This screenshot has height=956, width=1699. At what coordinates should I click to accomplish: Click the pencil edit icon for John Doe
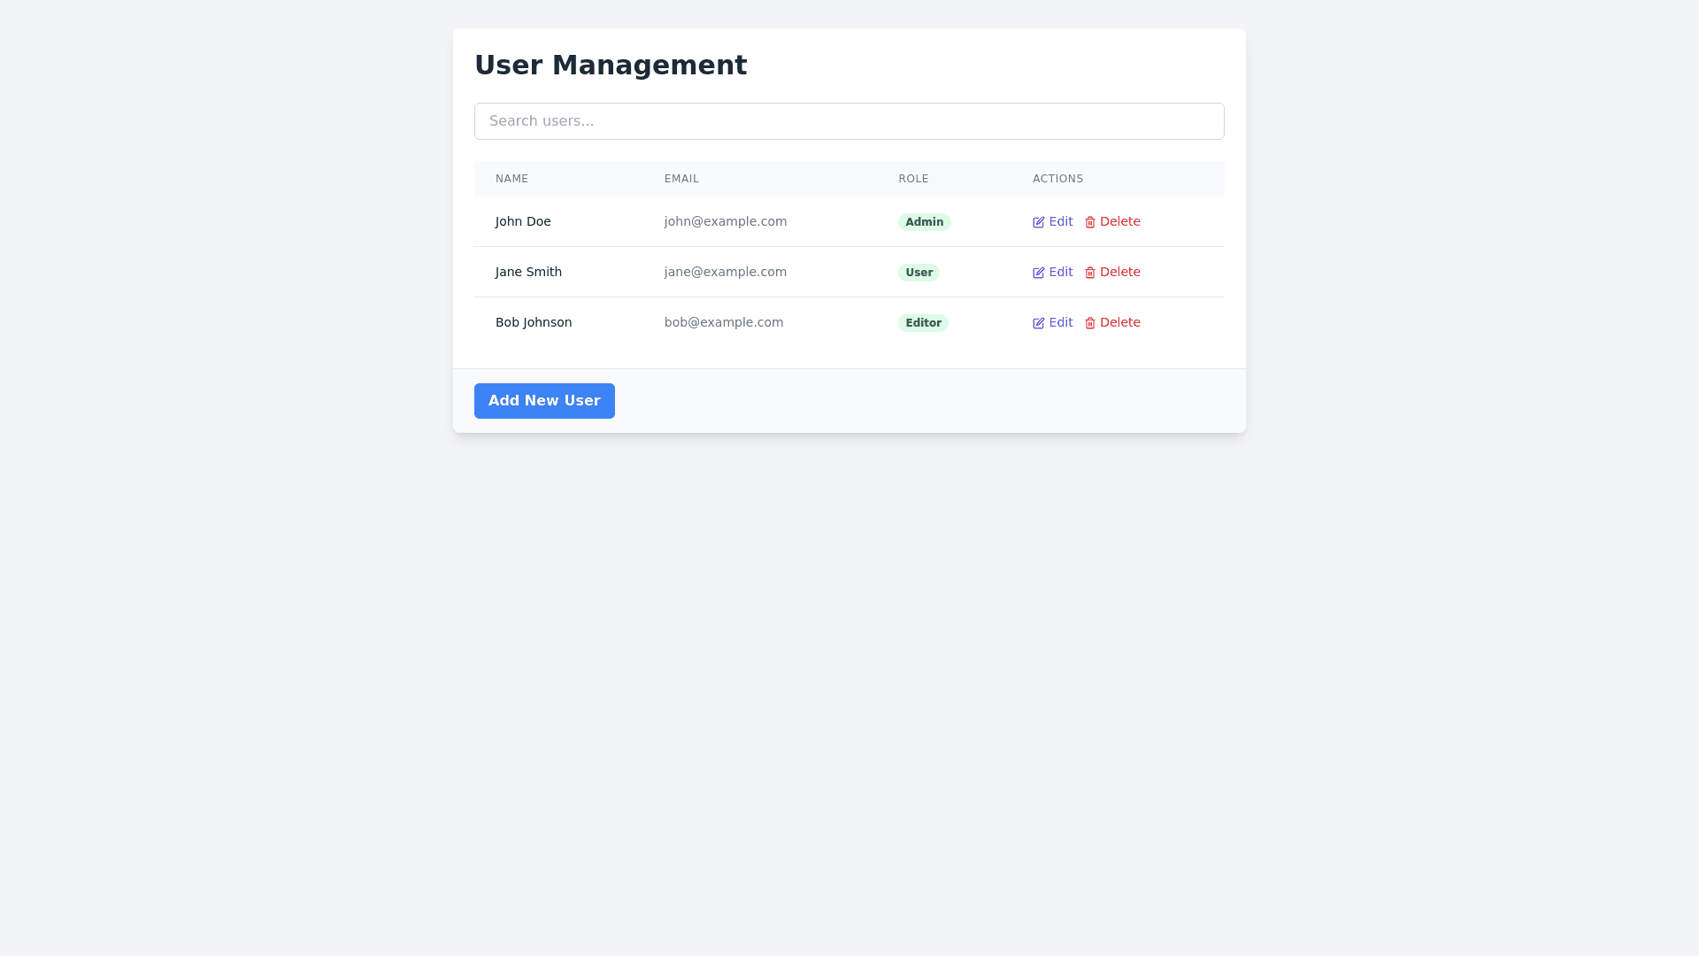click(x=1039, y=222)
